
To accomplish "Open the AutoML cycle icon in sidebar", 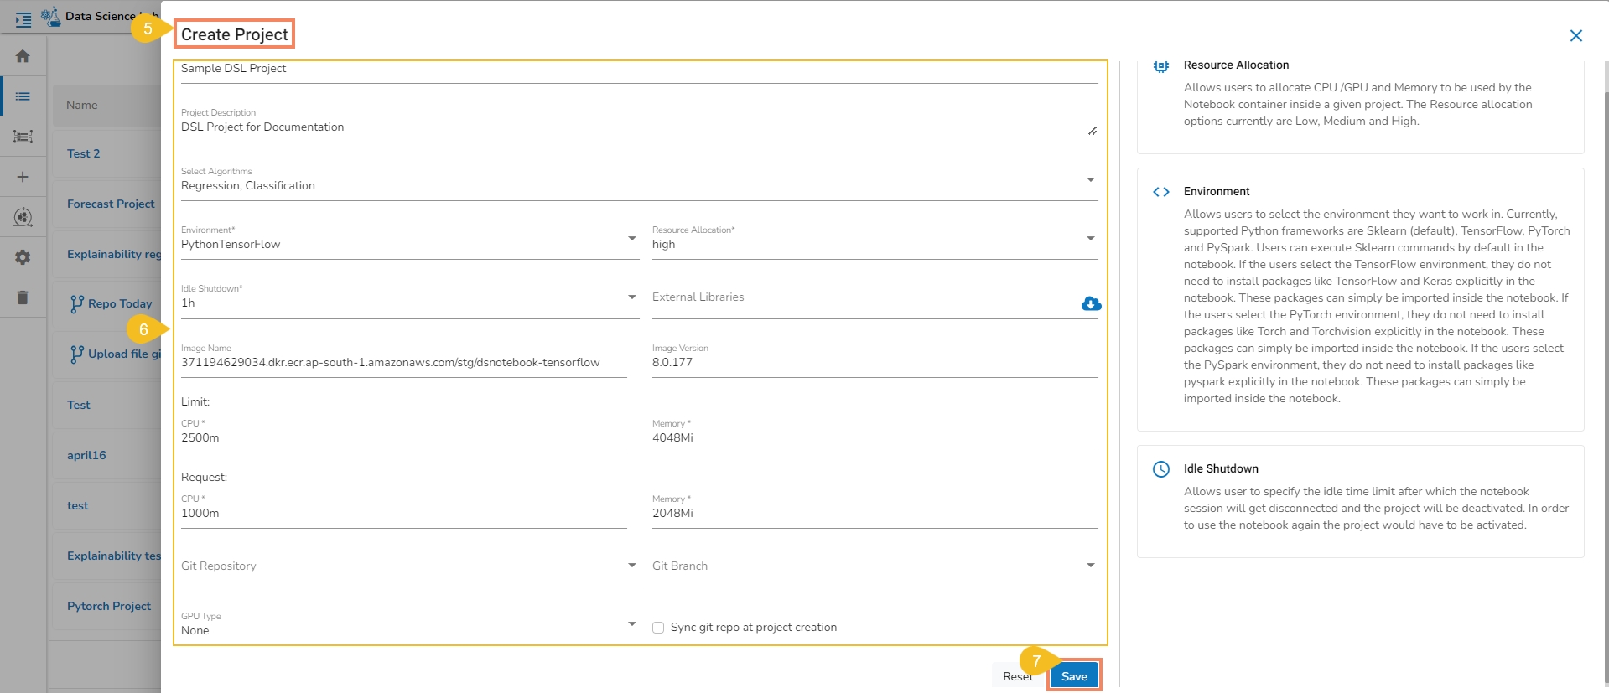I will (23, 217).
